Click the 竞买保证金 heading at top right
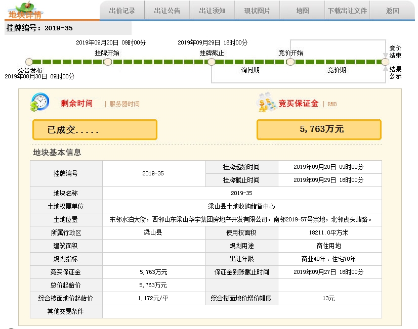The image size is (418, 329). (x=298, y=103)
